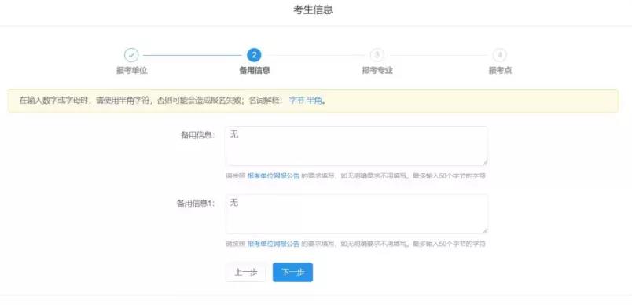Select the 备用信息 step label
Image resolution: width=632 pixels, height=305 pixels.
point(255,71)
